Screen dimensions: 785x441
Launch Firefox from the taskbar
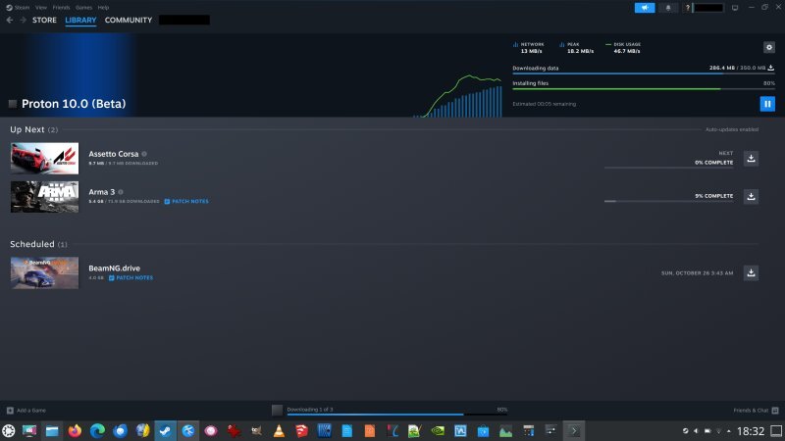[x=76, y=430]
